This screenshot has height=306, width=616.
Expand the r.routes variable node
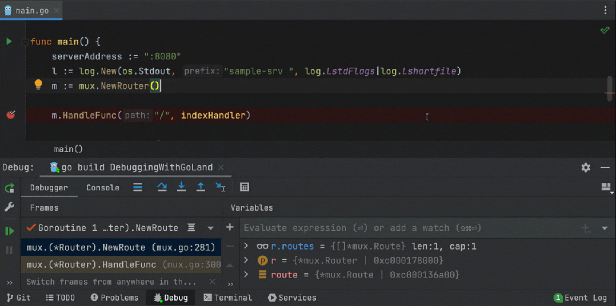246,246
